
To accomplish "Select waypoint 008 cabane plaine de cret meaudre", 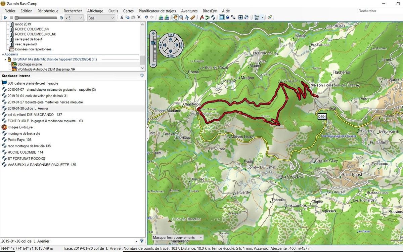I will [33, 83].
